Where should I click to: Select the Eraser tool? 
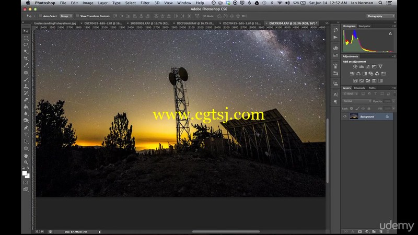click(x=26, y=100)
